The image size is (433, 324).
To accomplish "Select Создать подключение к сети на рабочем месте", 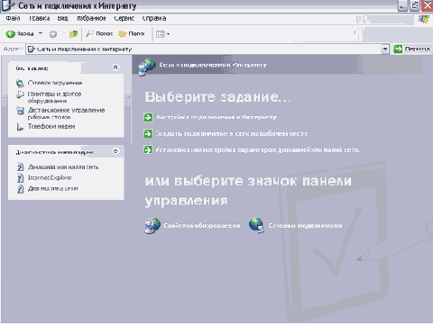I will (232, 133).
